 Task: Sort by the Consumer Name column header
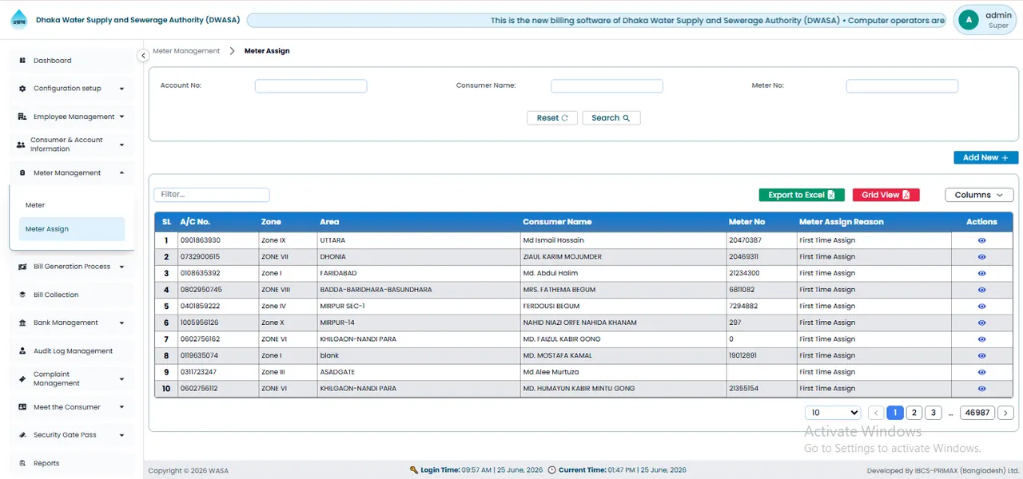(557, 222)
